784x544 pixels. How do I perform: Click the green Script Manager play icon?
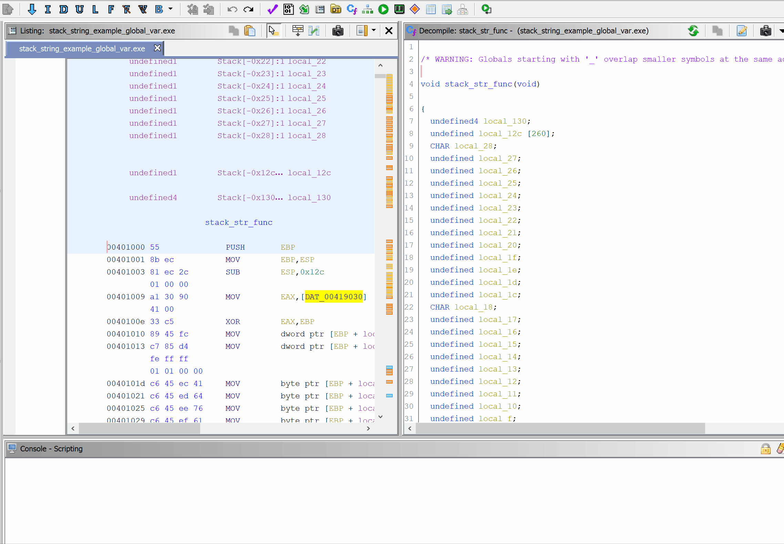click(x=383, y=9)
